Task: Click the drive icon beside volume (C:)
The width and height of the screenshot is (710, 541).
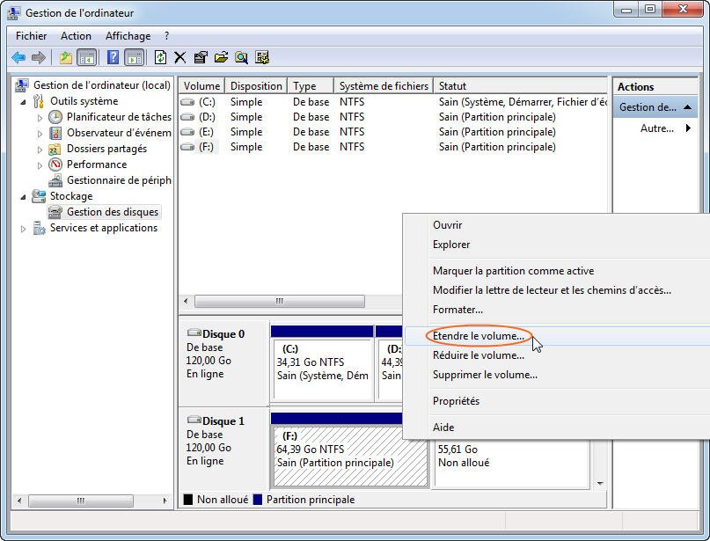Action: click(187, 102)
